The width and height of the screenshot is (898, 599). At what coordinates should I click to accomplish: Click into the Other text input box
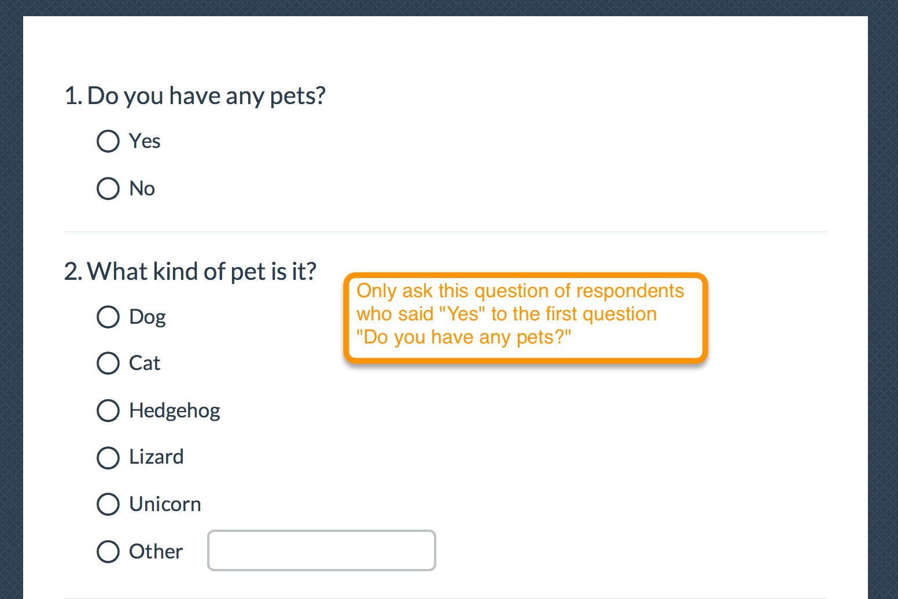pyautogui.click(x=322, y=550)
